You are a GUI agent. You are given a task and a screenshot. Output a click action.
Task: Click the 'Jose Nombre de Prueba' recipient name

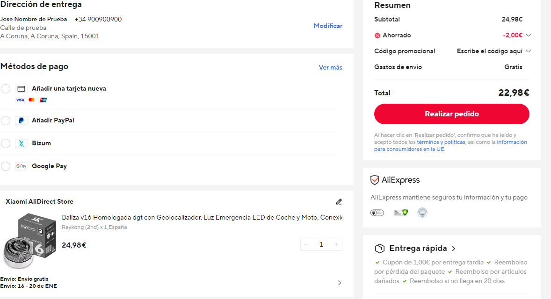coord(33,19)
